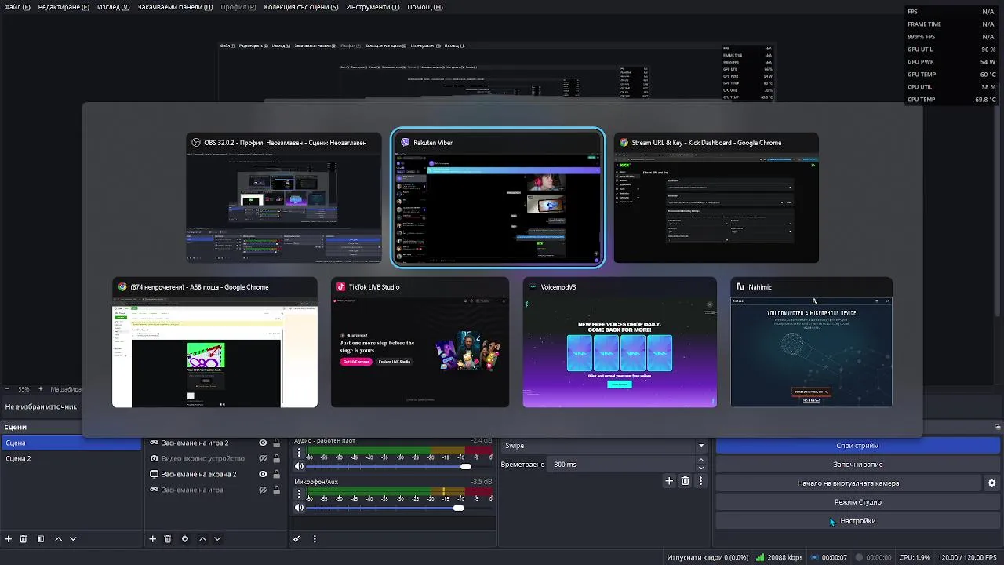Open the Закачваеми панели menu

175,7
